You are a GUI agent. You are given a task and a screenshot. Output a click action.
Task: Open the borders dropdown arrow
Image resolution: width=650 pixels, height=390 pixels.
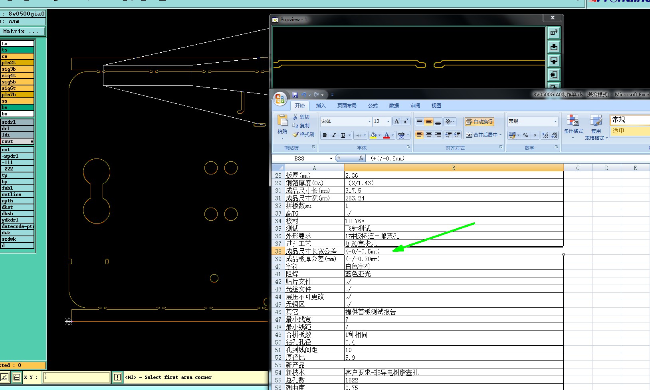(x=365, y=135)
